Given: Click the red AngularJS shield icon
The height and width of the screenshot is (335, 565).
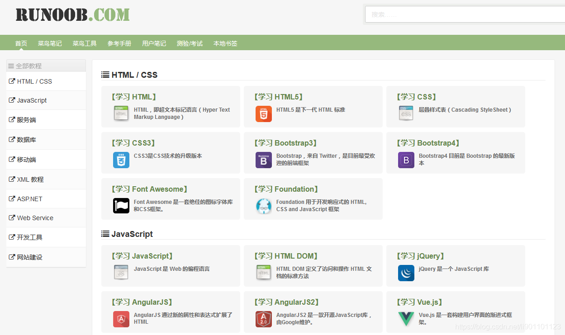Looking at the screenshot, I should click(x=121, y=319).
